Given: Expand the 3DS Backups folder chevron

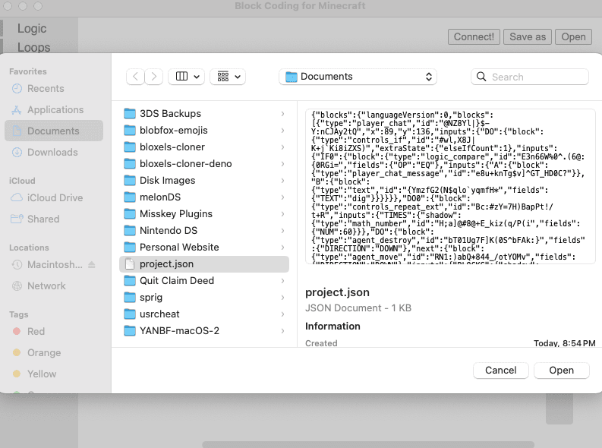Looking at the screenshot, I should (x=282, y=114).
